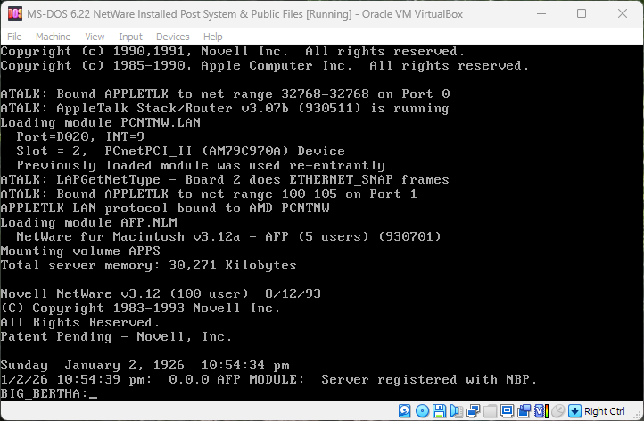Open the Devices menu
644x421 pixels.
[x=172, y=37]
